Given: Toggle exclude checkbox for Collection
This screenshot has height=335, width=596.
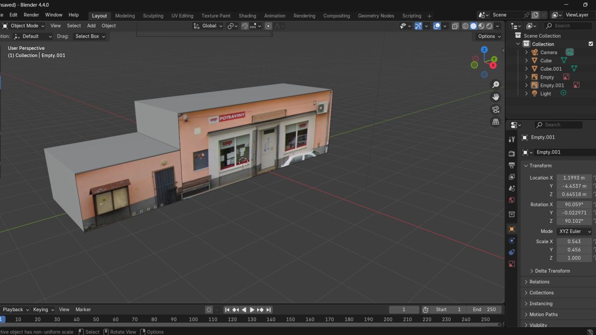Looking at the screenshot, I should tap(591, 44).
